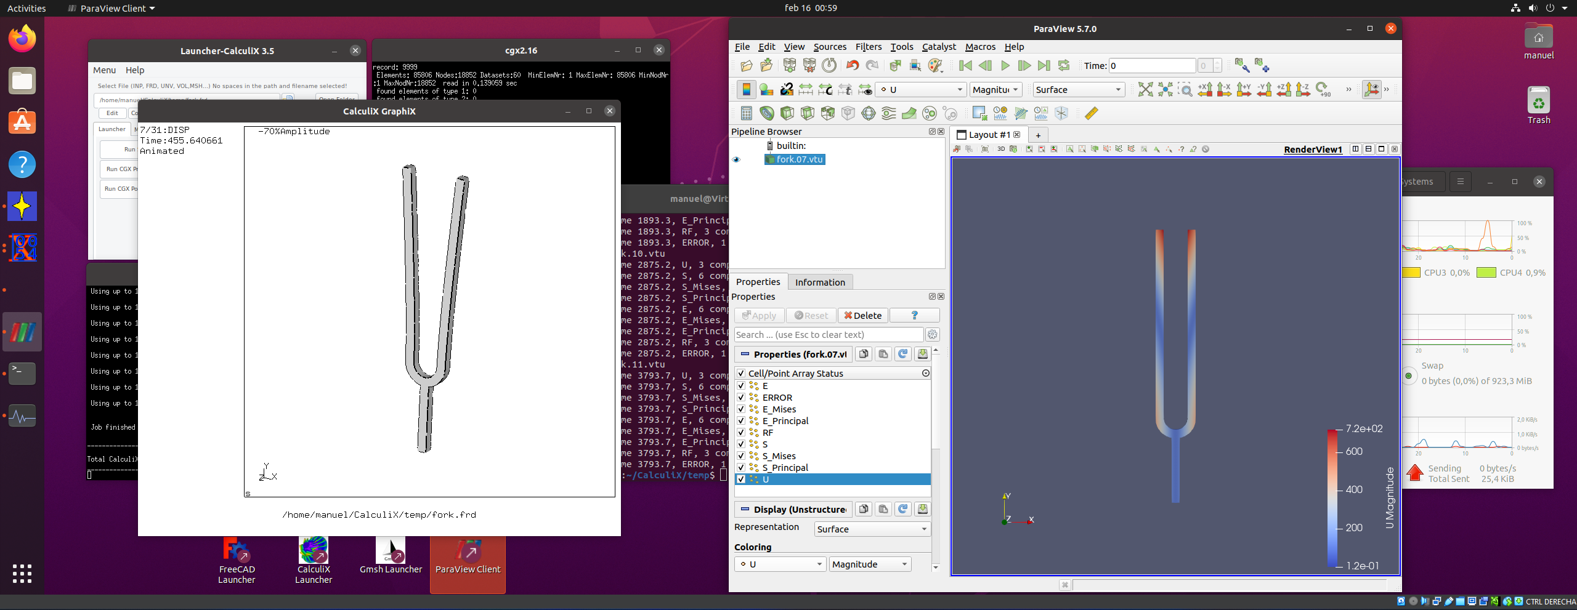Toggle the animation Loop button
This screenshot has width=1577, height=610.
point(1064,65)
